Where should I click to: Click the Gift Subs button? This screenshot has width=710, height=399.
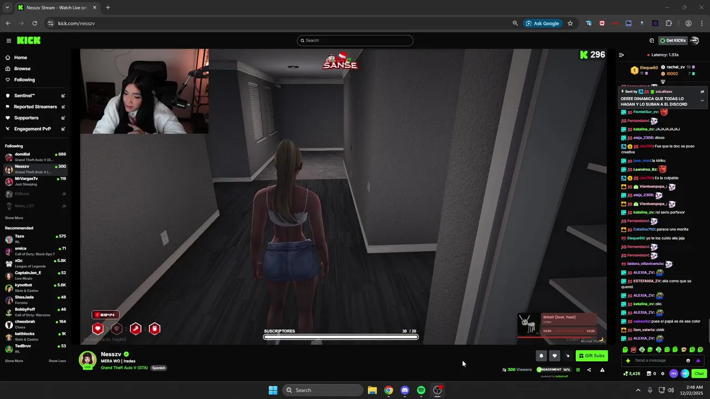coord(591,356)
